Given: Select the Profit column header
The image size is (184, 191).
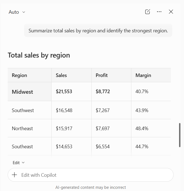Looking at the screenshot, I should click(x=111, y=75).
